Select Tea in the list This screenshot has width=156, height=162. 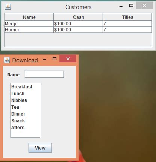tap(26, 107)
